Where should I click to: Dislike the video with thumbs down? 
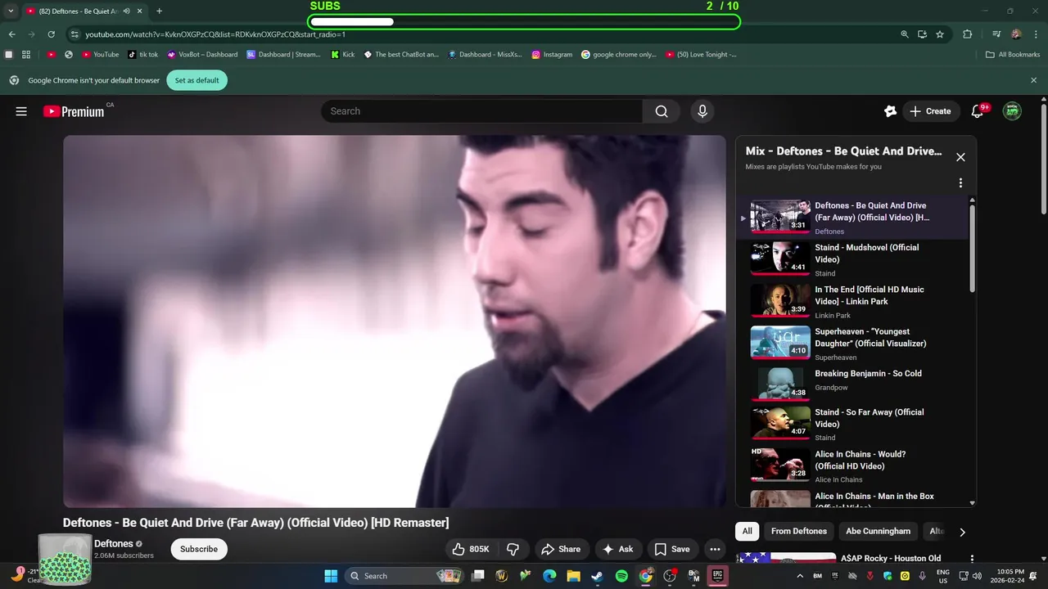click(x=513, y=549)
